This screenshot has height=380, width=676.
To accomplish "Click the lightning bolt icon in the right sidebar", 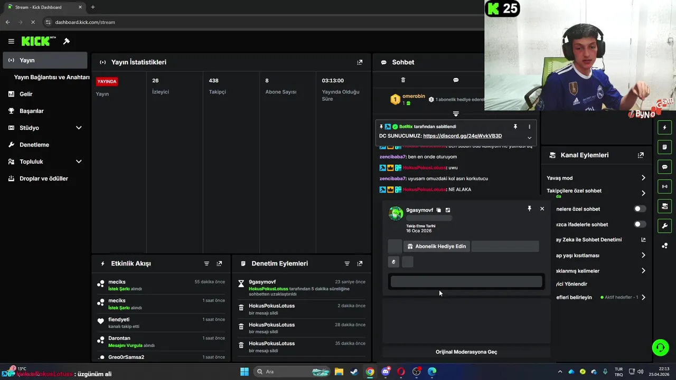I will coord(665,127).
